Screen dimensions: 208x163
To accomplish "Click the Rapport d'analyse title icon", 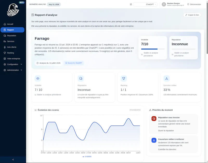I will pos(33,15).
